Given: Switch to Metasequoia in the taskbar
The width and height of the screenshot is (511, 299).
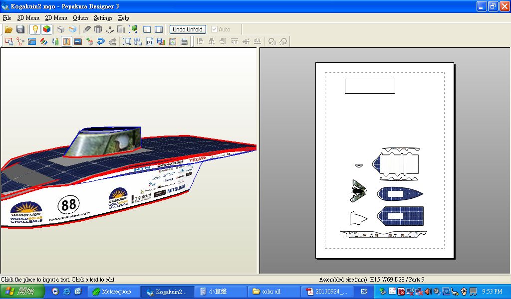Looking at the screenshot, I should (x=114, y=292).
